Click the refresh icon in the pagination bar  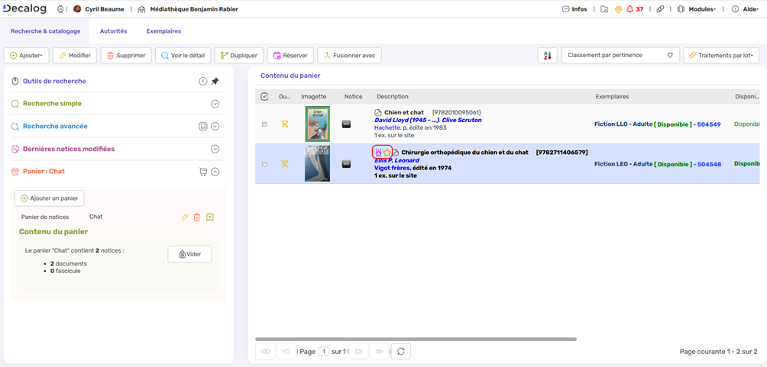coord(401,351)
